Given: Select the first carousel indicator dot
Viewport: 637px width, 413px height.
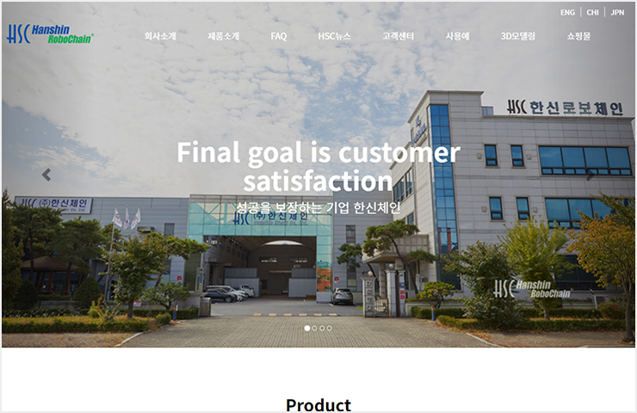Looking at the screenshot, I should point(307,328).
